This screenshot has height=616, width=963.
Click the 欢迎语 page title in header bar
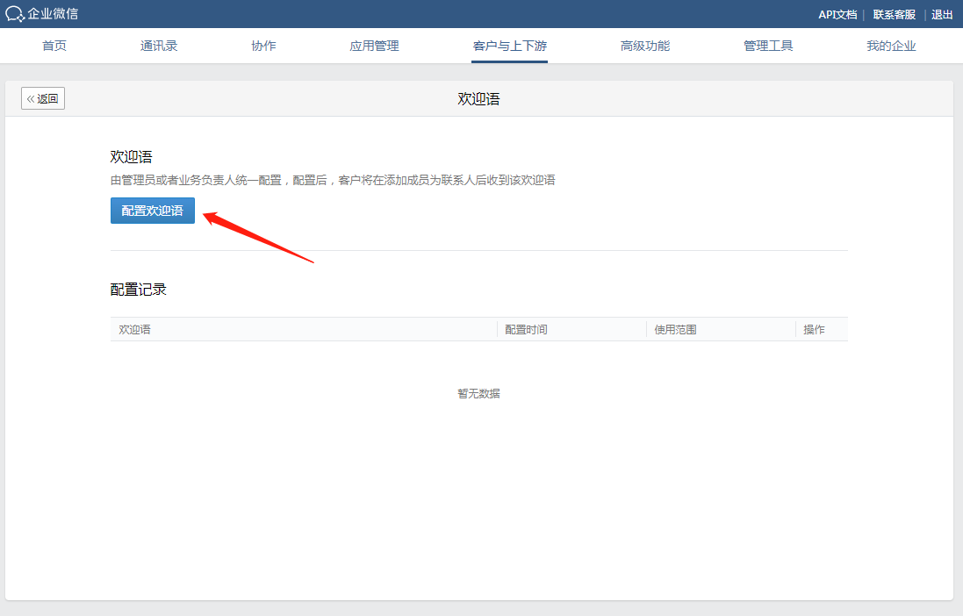(x=478, y=99)
